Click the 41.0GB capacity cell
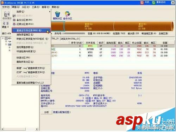Image resolution: width=176 pixels, height=132 pixels. pos(164,49)
